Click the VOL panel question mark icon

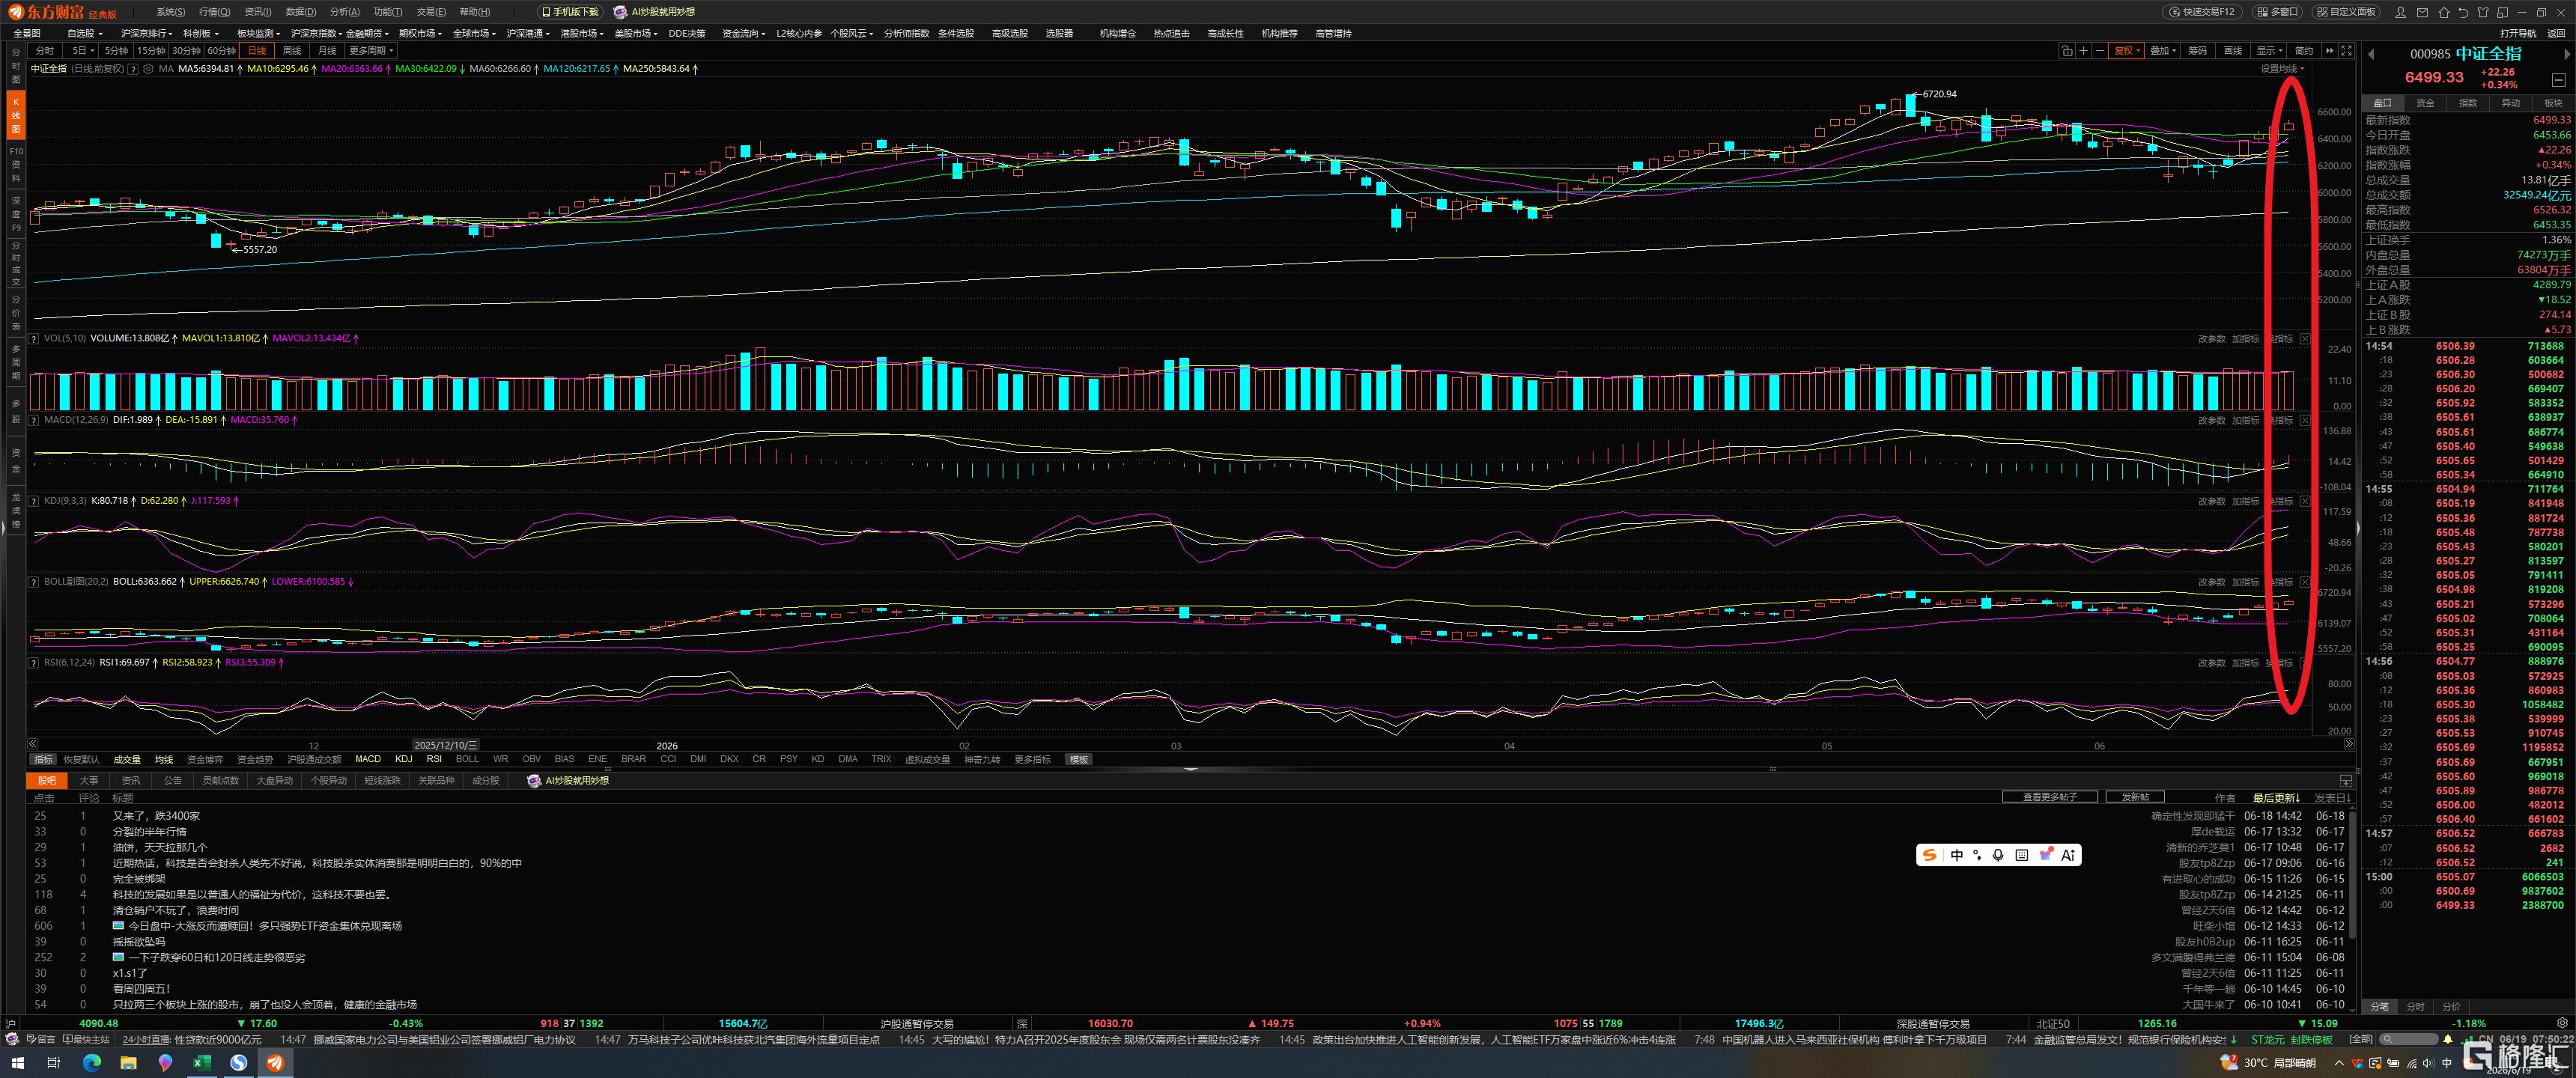pyautogui.click(x=34, y=339)
